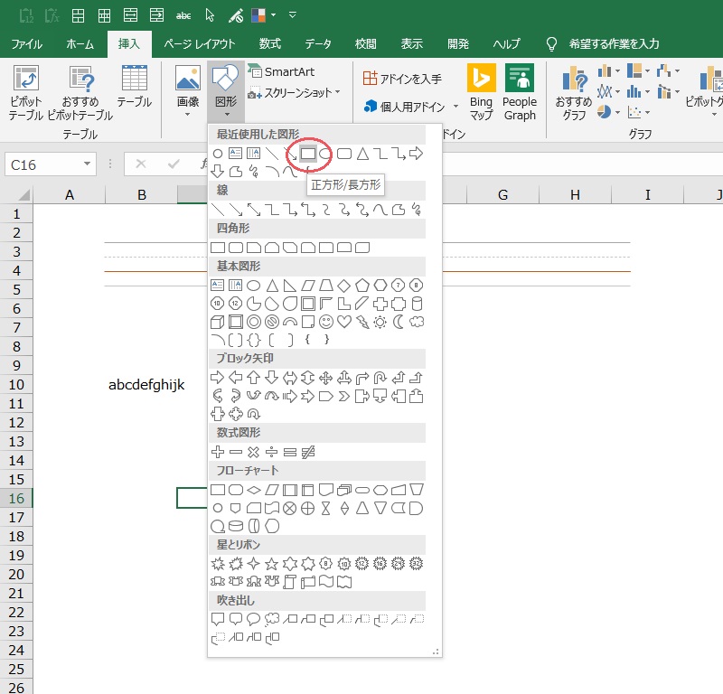Choose the flowchart decision diamond

pos(254,490)
